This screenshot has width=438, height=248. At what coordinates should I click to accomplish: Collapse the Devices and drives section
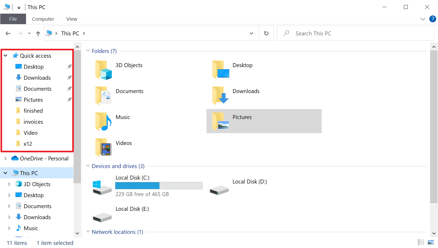click(88, 166)
